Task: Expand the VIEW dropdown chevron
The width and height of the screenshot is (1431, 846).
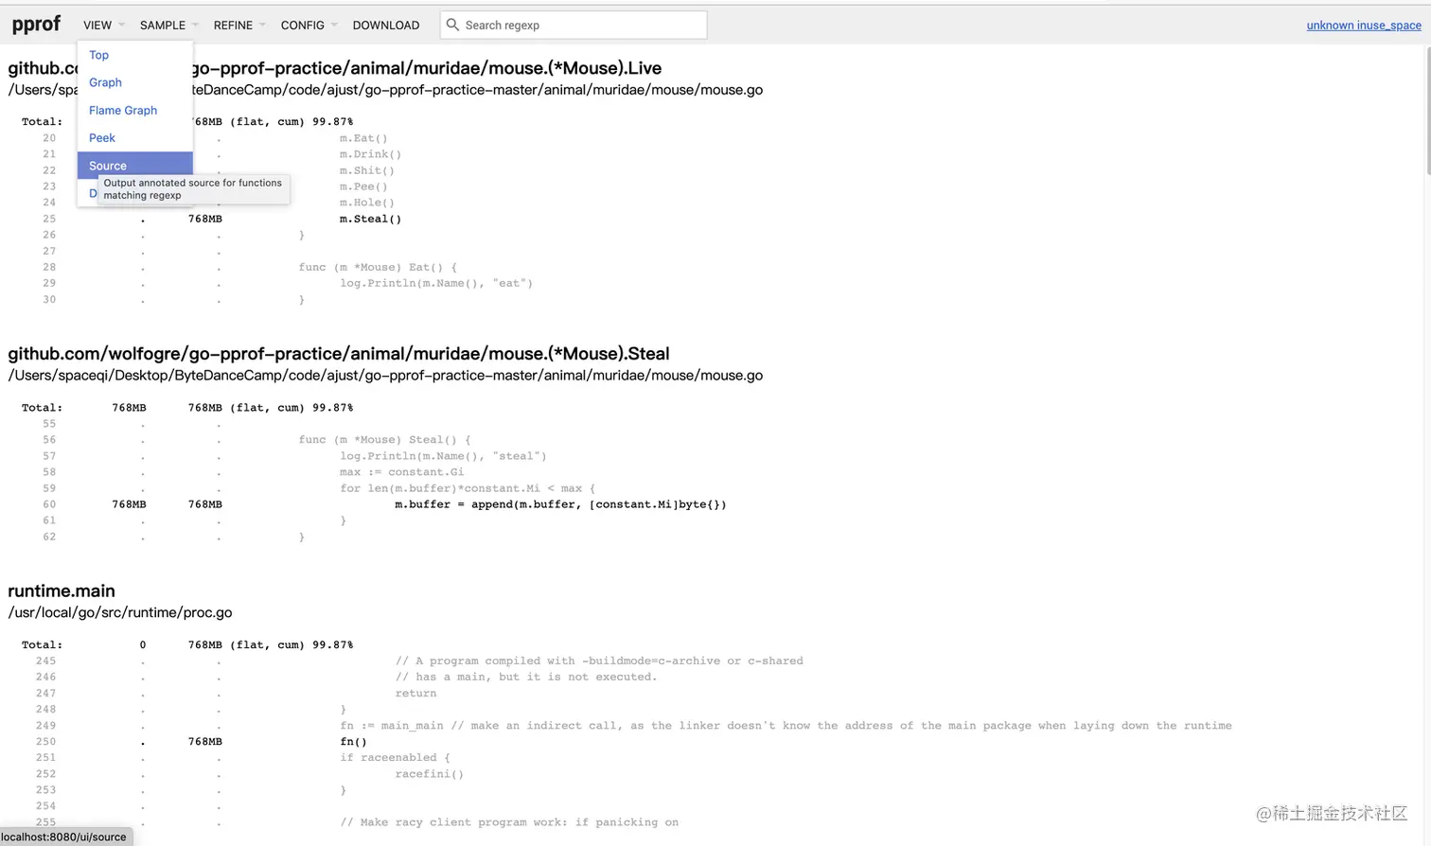Action: coord(120,25)
